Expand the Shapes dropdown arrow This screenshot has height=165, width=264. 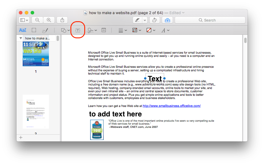pyautogui.click(x=69, y=30)
